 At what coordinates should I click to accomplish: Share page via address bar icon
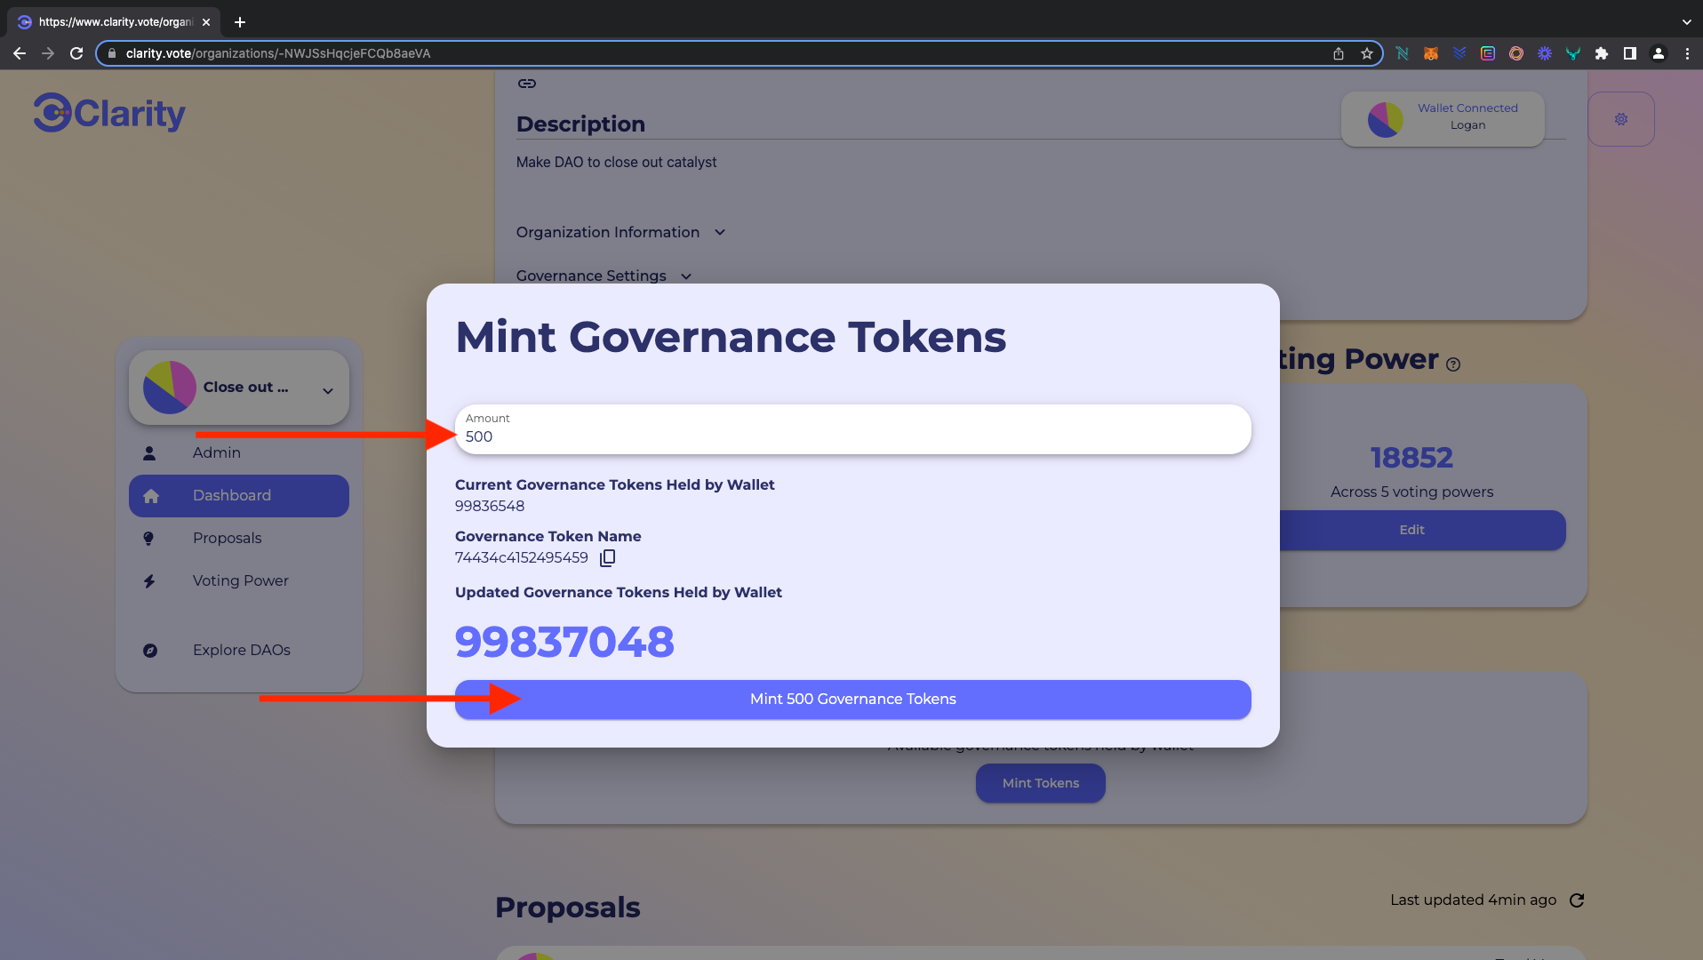pos(1339,53)
